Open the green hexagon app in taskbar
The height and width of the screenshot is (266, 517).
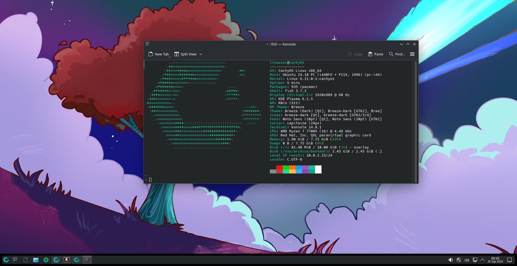(46, 260)
